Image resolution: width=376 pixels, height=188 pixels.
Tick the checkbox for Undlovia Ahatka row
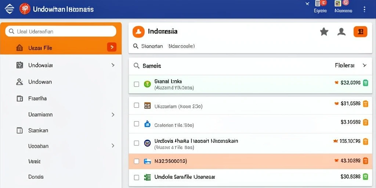click(x=137, y=143)
